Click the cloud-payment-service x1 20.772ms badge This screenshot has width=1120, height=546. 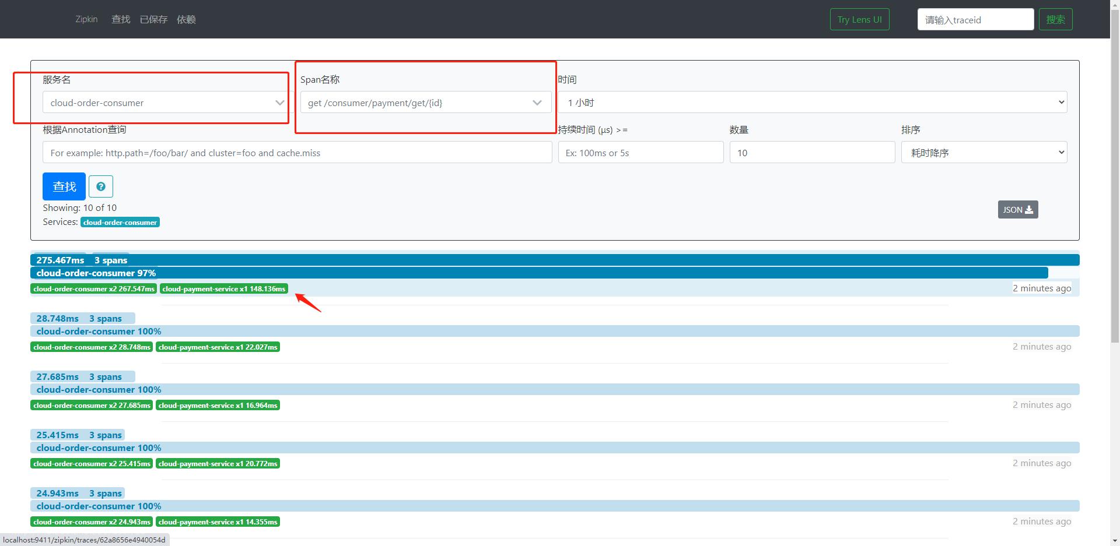point(218,463)
